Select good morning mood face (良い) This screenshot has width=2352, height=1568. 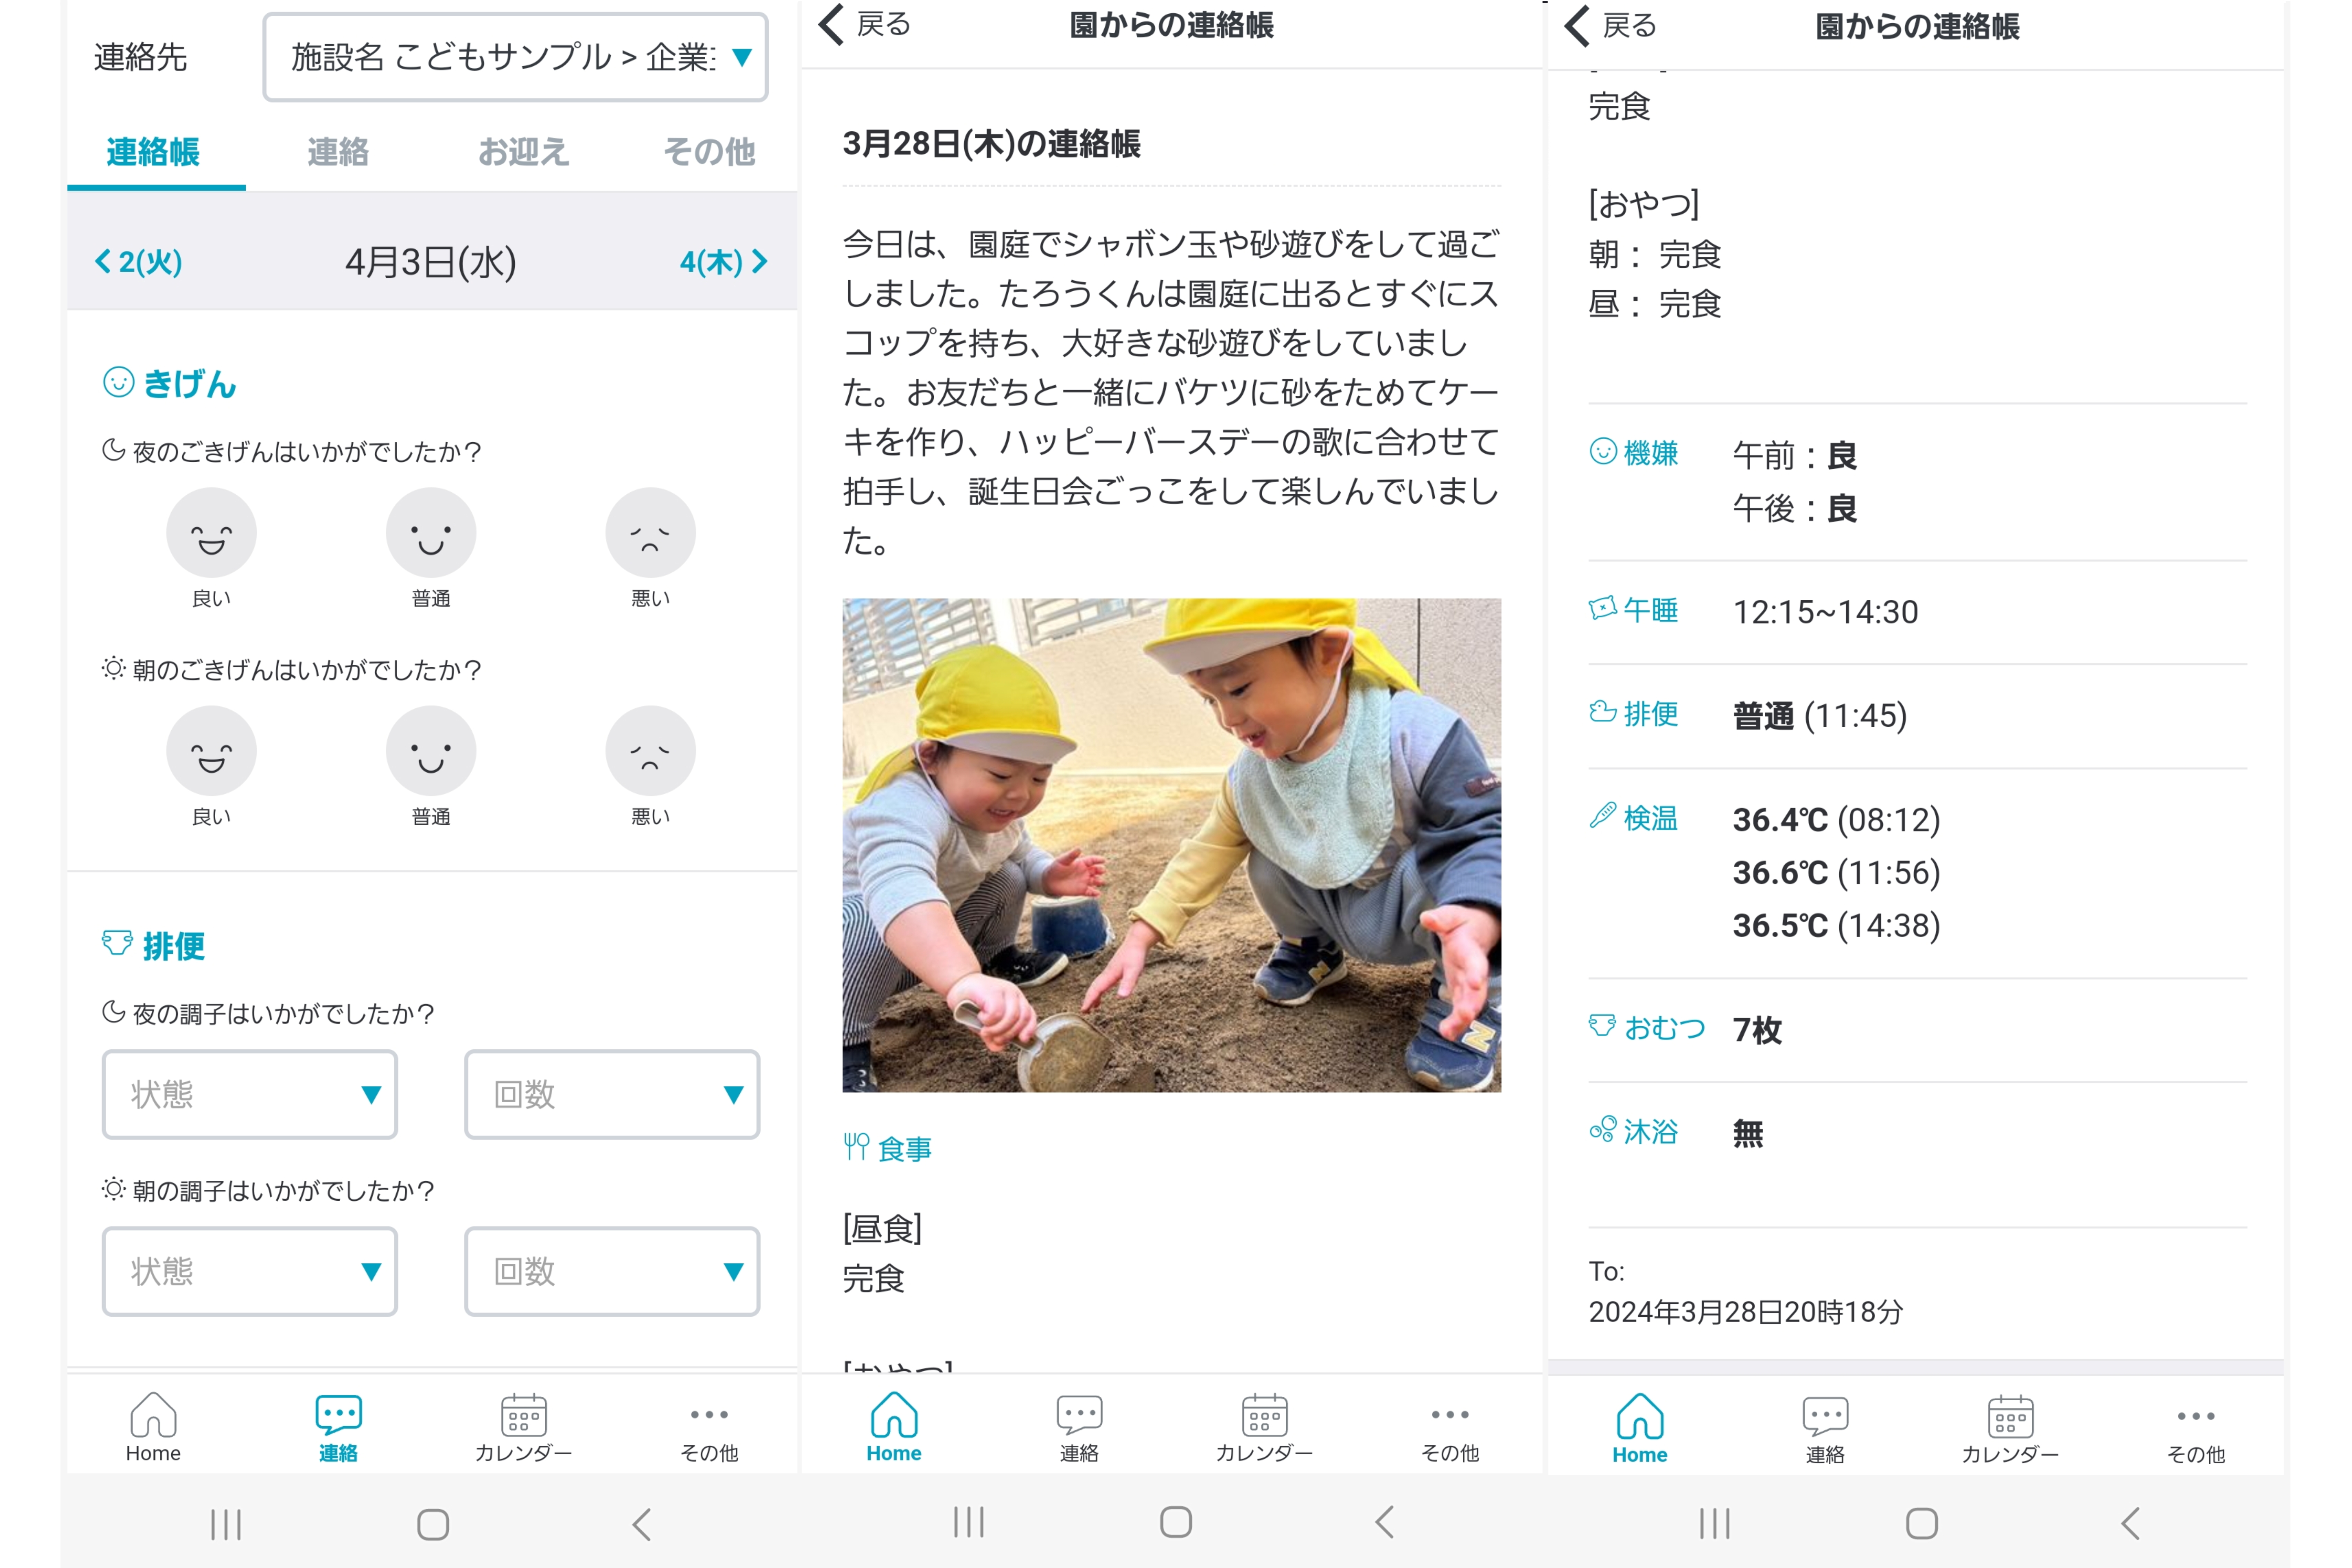(x=211, y=751)
